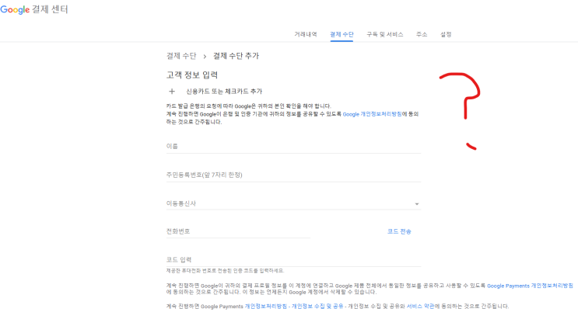Image resolution: width=578 pixels, height=319 pixels.
Task: Click the breadcrumb chevron separator
Action: (205, 57)
